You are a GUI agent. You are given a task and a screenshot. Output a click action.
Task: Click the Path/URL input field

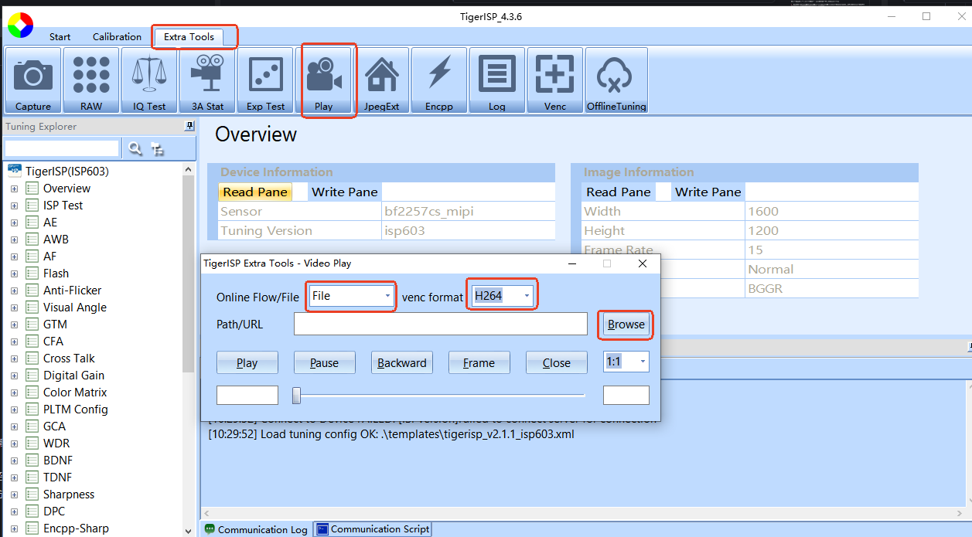(x=440, y=325)
